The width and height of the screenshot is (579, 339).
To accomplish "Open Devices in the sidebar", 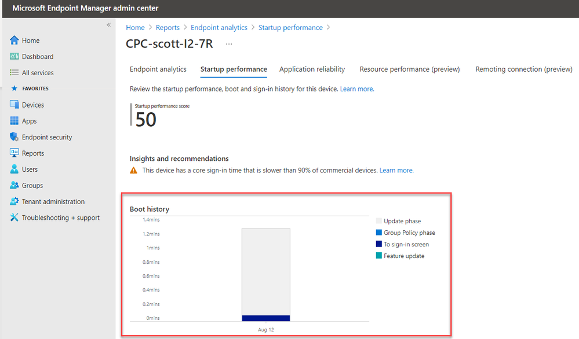I will (x=33, y=105).
